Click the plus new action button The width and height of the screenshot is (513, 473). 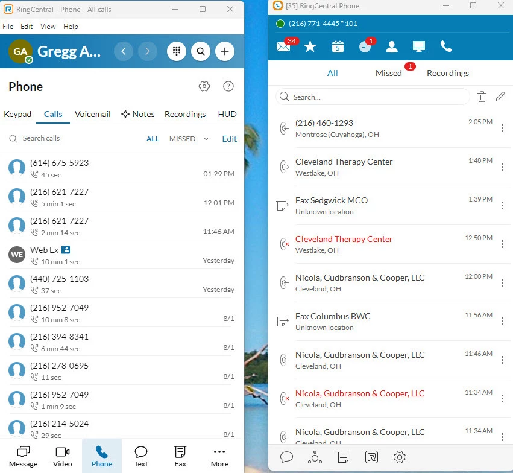pos(225,51)
